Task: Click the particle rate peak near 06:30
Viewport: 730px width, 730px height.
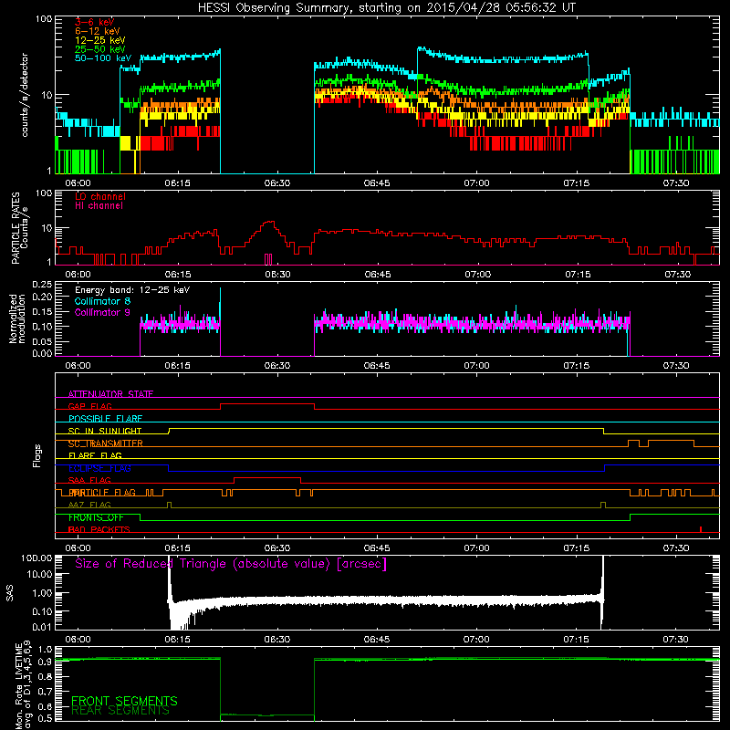Action: tap(269, 223)
